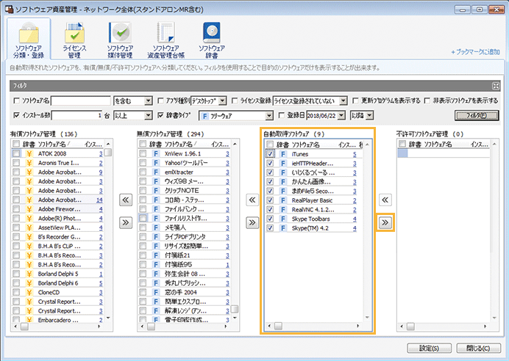
Task: Click left double-arrow beside 無償 list
Action: click(x=252, y=200)
